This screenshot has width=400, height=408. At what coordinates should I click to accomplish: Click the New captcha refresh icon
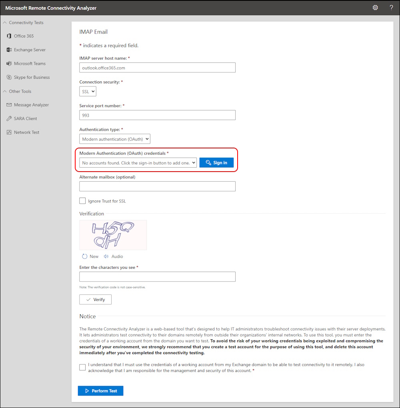(x=84, y=256)
